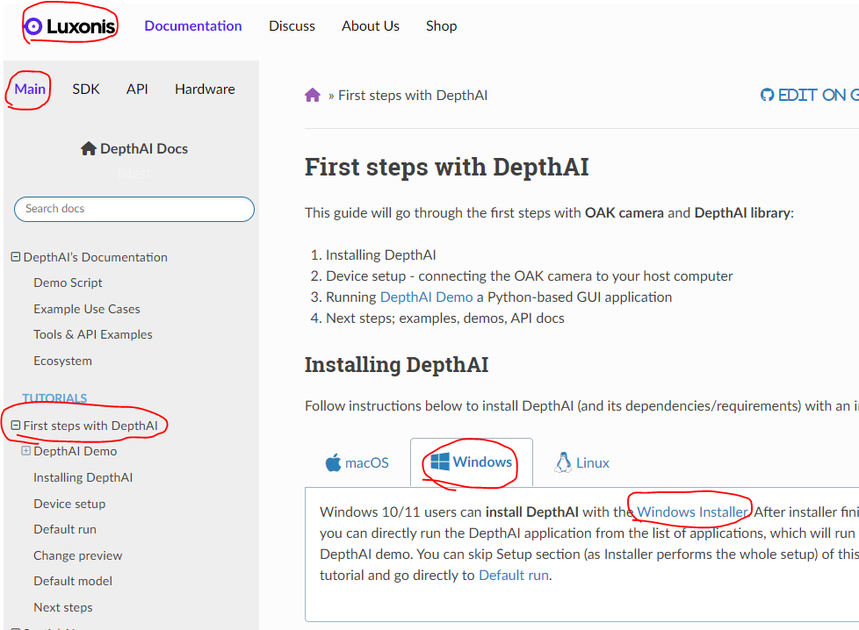Go to the Shop page
The height and width of the screenshot is (630, 859).
click(x=441, y=25)
